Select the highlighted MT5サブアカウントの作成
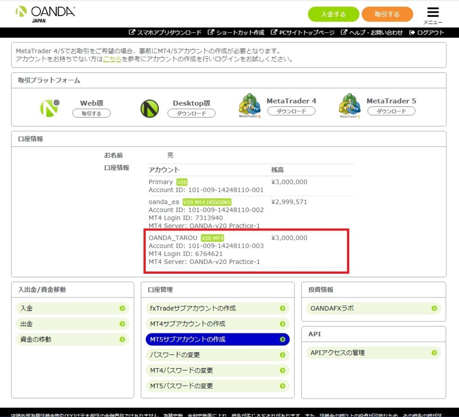This screenshot has width=459, height=417. click(x=217, y=339)
